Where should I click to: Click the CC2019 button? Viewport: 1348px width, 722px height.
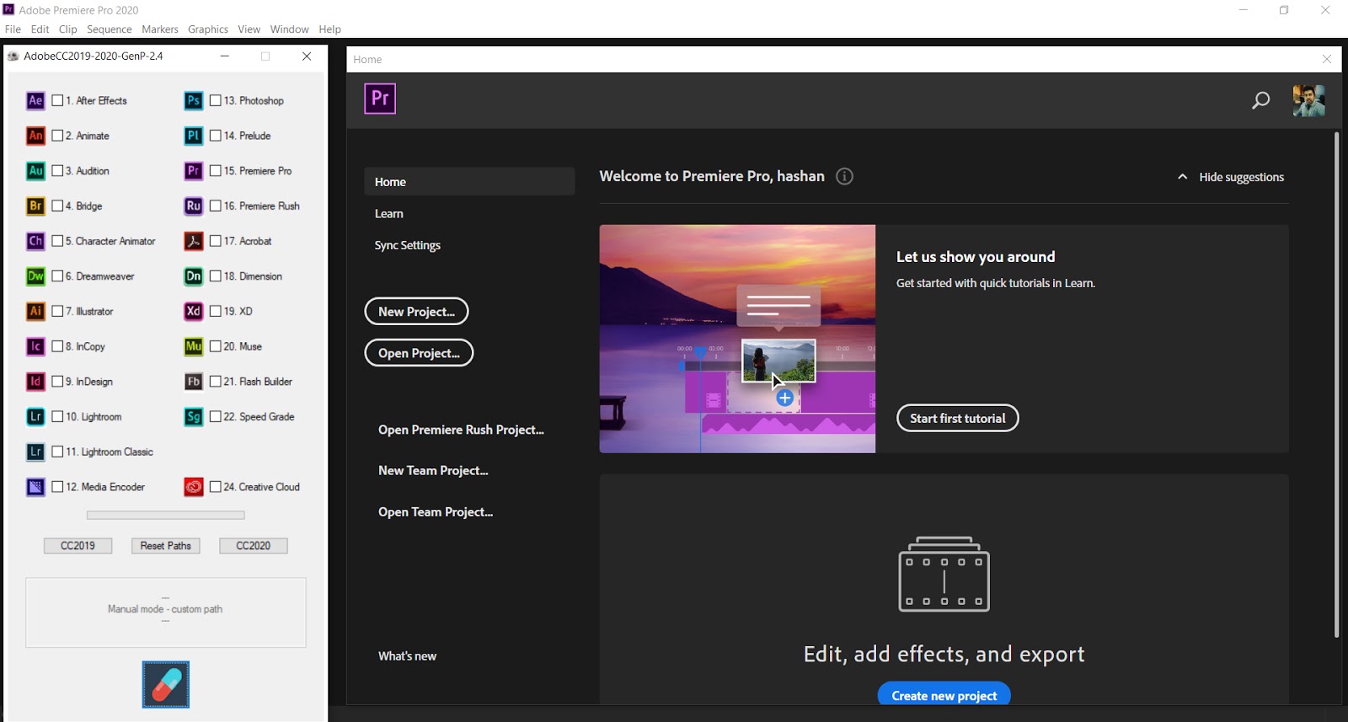(78, 546)
